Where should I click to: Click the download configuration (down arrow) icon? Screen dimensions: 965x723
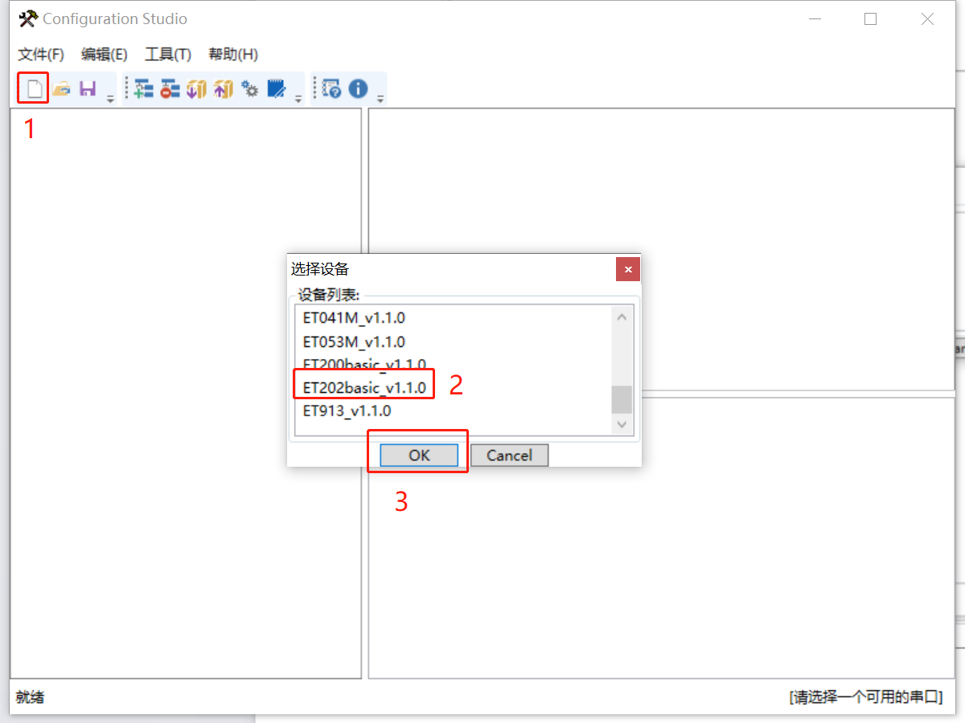[197, 89]
